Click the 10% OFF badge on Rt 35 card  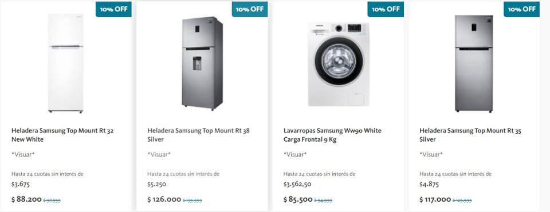point(521,9)
